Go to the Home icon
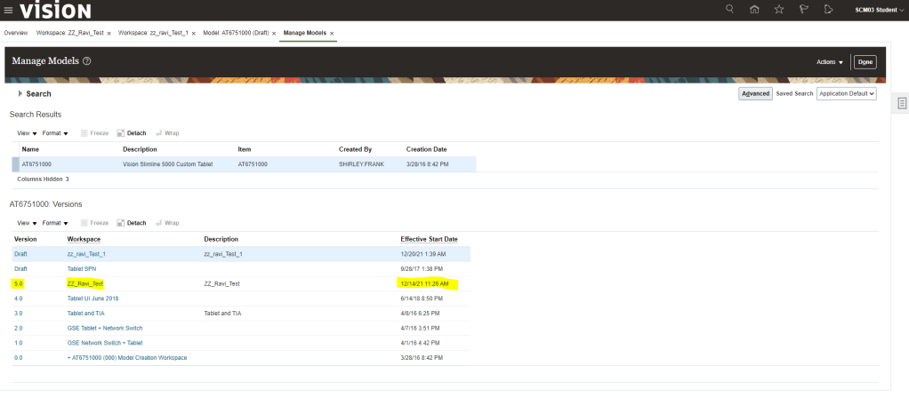The height and width of the screenshot is (398, 909). pyautogui.click(x=754, y=10)
